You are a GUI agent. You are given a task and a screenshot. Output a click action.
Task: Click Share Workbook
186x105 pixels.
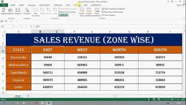tap(97, 12)
